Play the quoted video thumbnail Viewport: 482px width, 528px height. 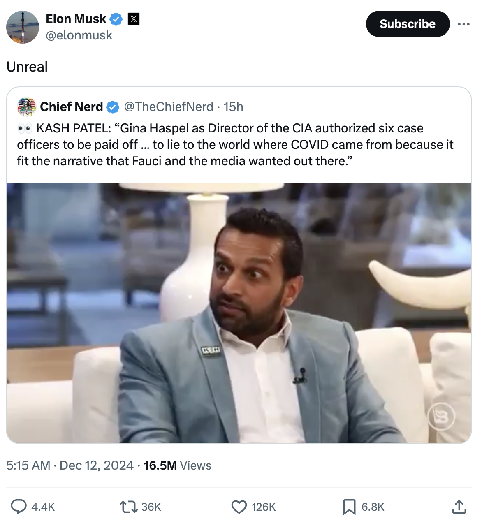point(239,313)
